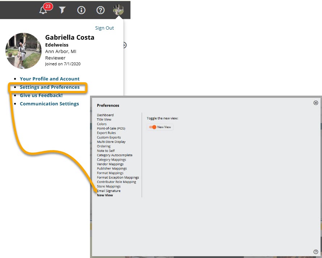
Task: Open Multi-Store Display preference
Action: click(111, 142)
